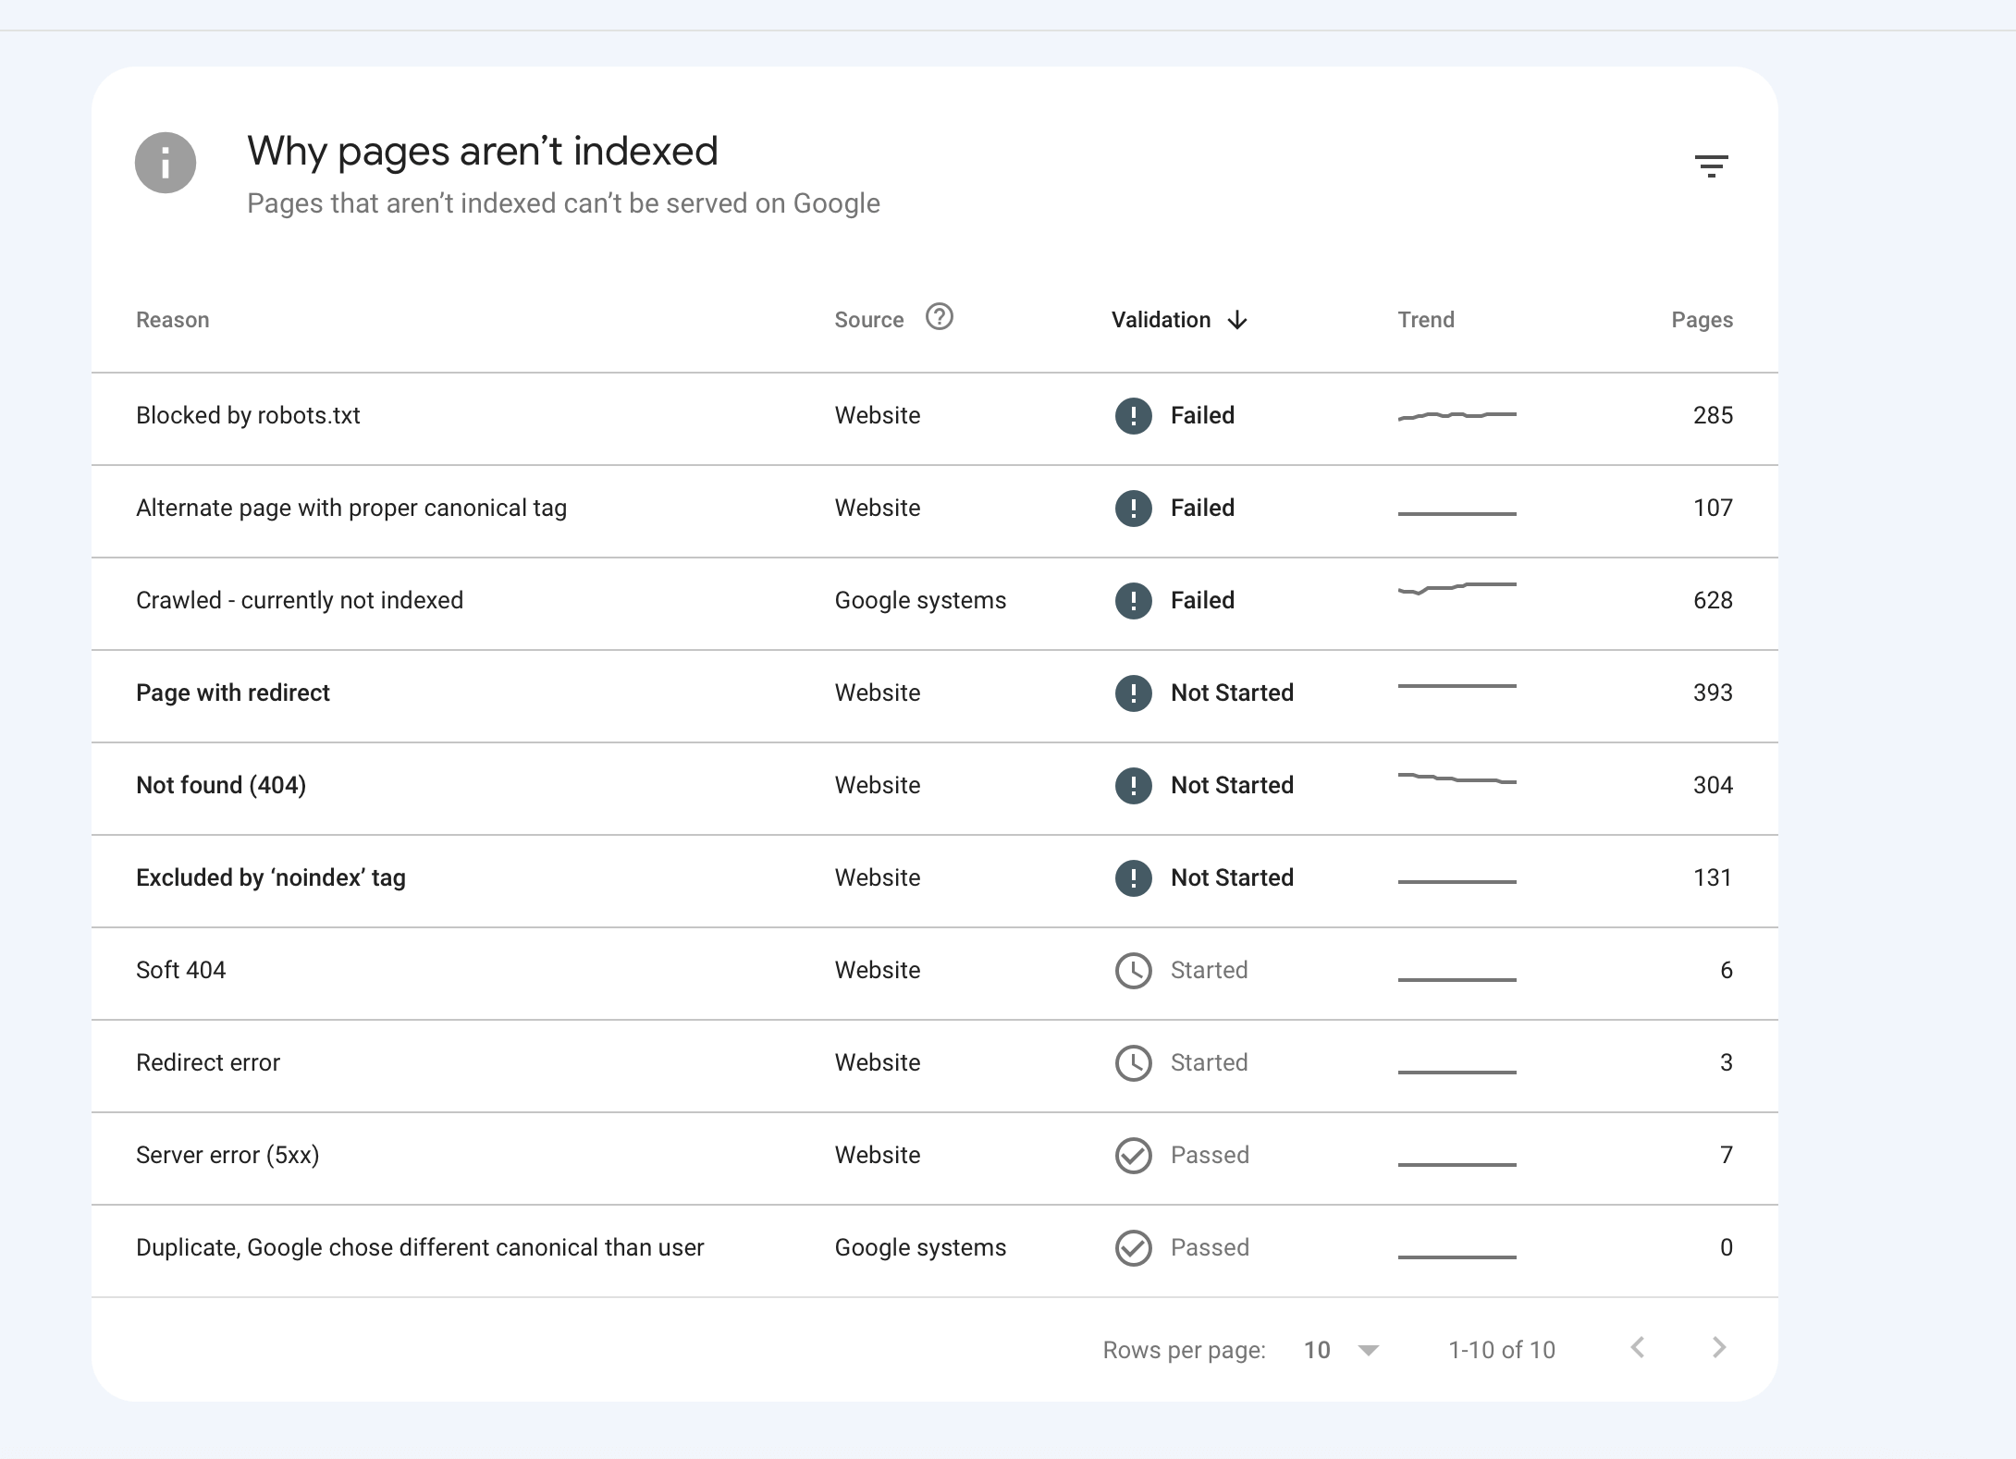This screenshot has width=2016, height=1459.
Task: Open 'Excluded by noindex tag' details
Action: (271, 877)
